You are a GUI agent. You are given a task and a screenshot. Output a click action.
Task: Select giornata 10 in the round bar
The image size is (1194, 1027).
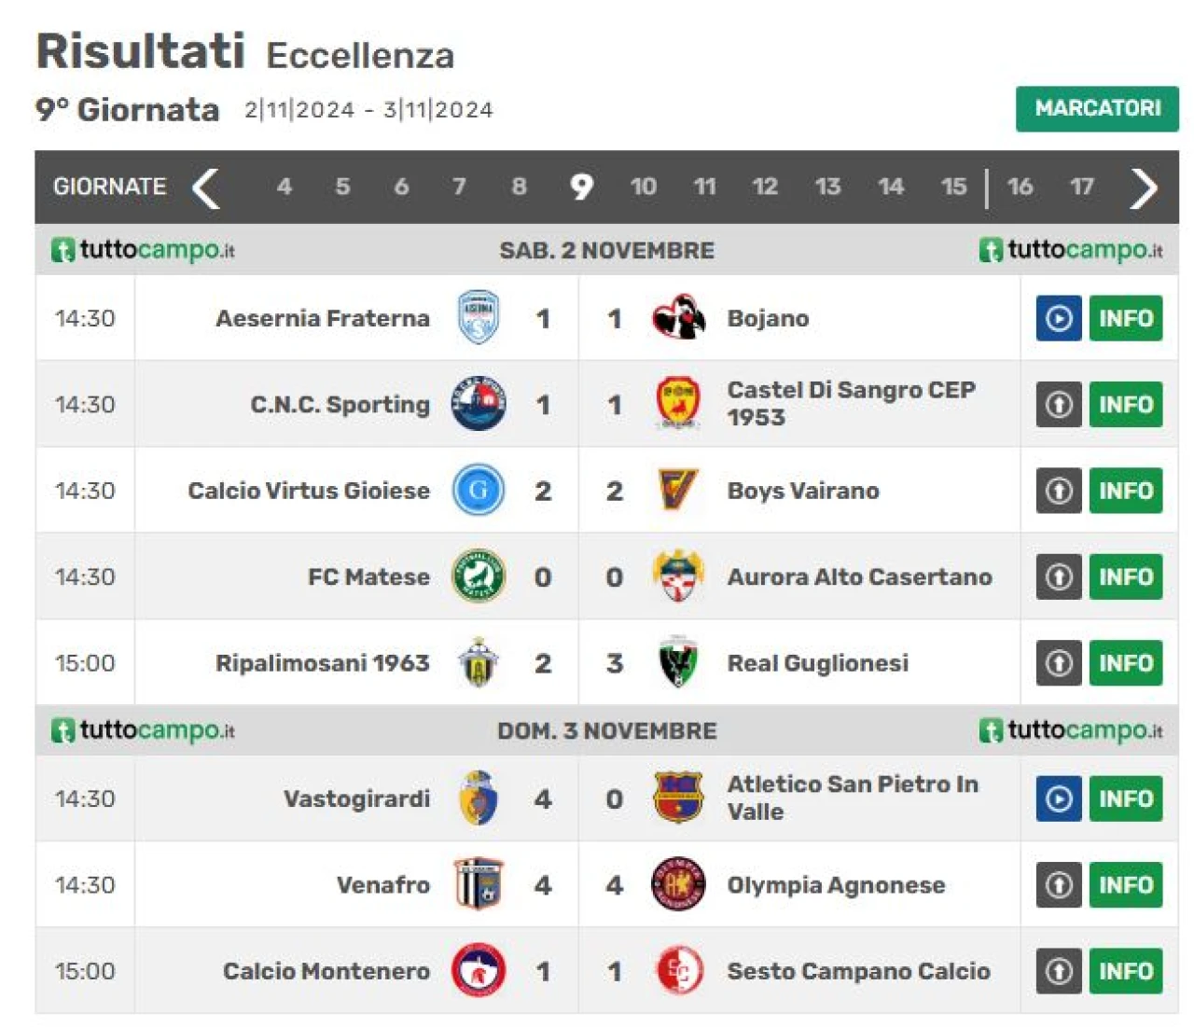point(643,187)
